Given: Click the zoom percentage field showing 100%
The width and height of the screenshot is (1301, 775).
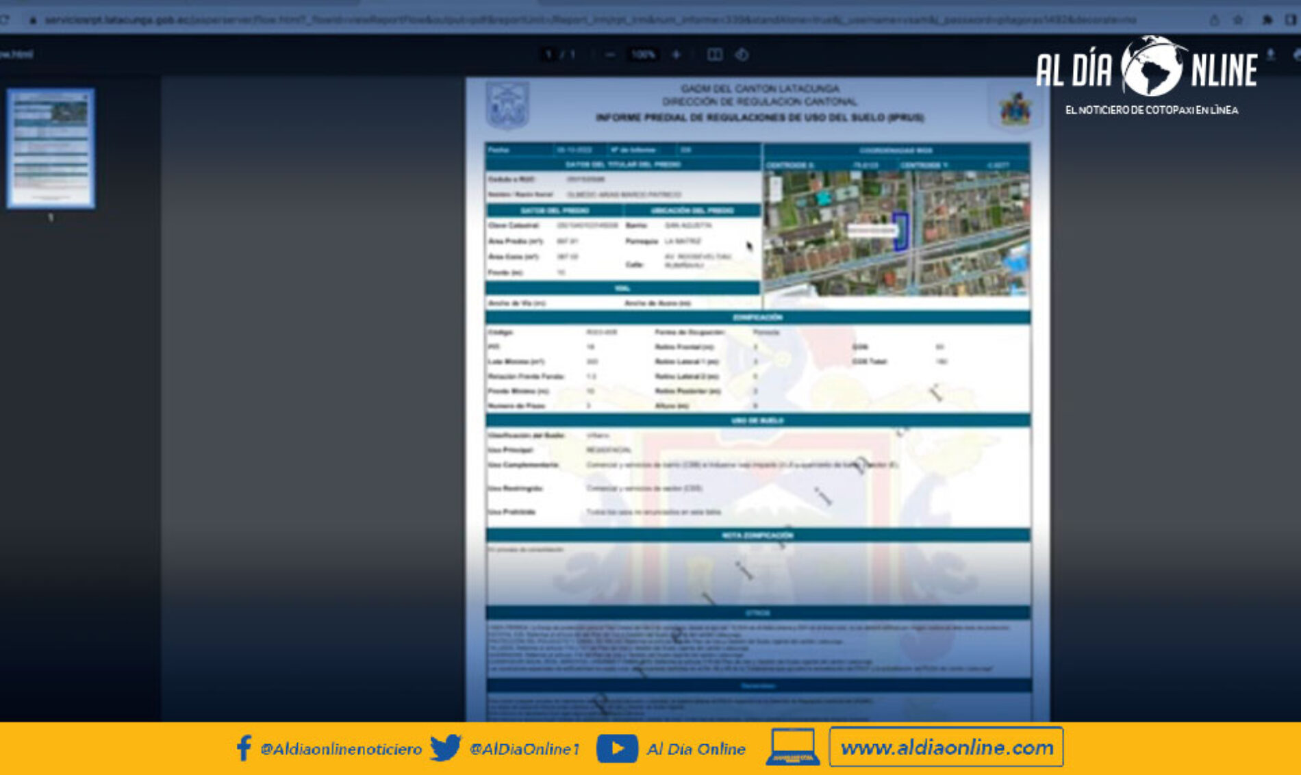Looking at the screenshot, I should [644, 54].
